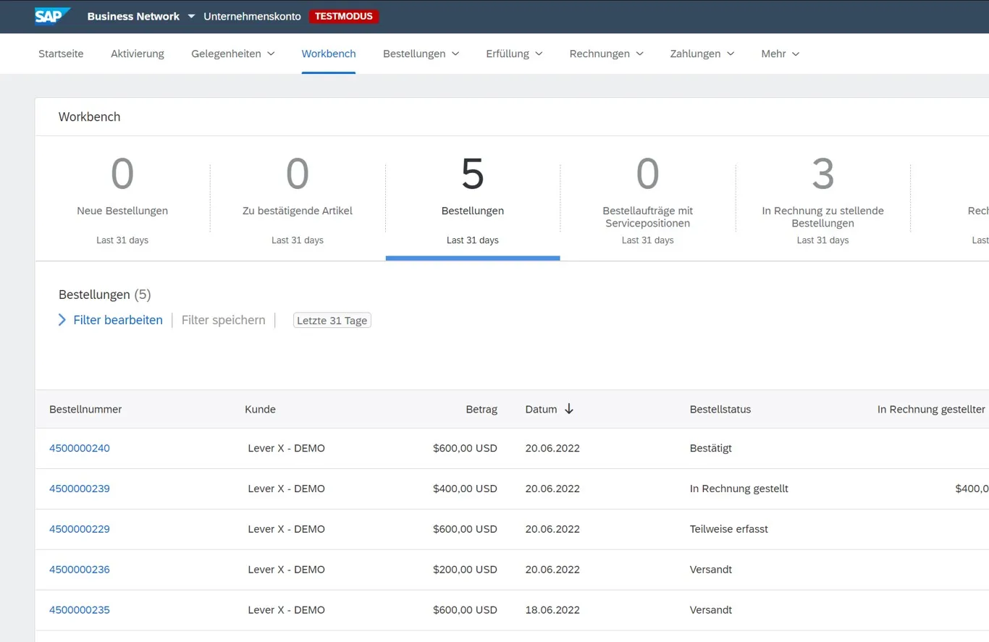Sort by Bestellstatus column header
Viewport: 989px width, 642px height.
(x=720, y=409)
